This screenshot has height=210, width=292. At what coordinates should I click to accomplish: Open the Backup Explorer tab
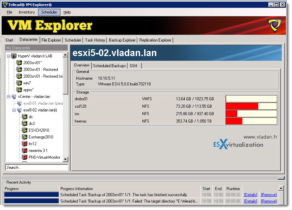(122, 40)
